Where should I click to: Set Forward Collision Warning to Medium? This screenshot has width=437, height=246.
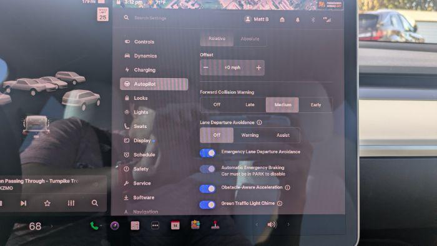point(283,105)
